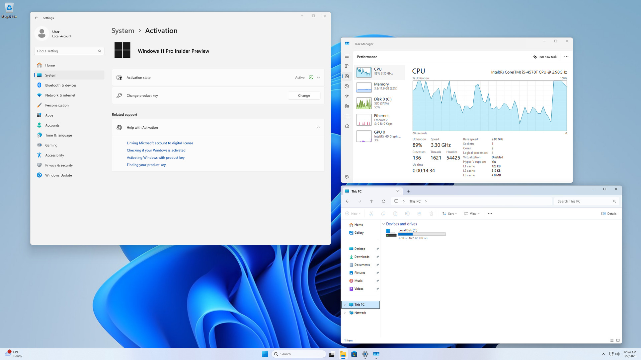Open Task Manager's App history sidebar icon
The height and width of the screenshot is (360, 641).
pyautogui.click(x=347, y=86)
